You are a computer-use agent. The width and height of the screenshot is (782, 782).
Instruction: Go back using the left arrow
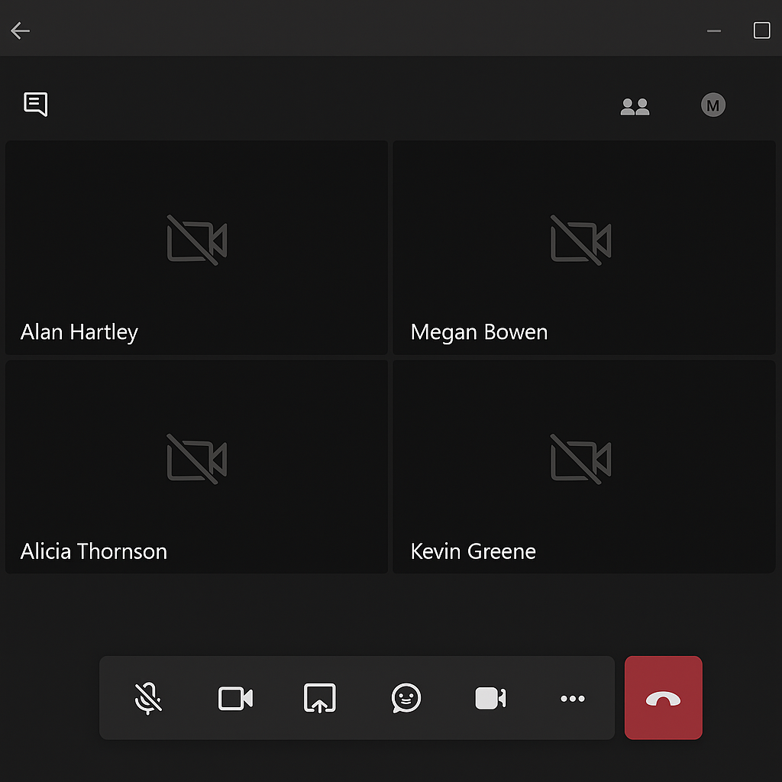20,31
